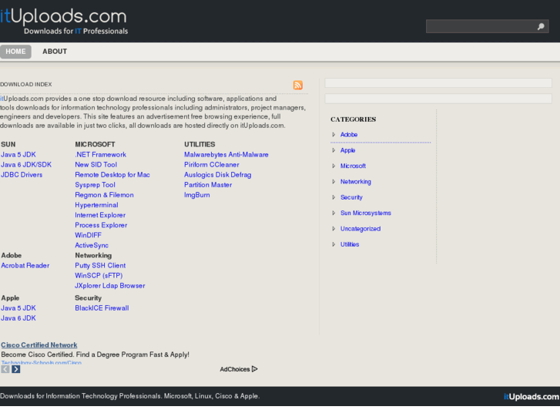Go to the ABOUT menu item
The width and height of the screenshot is (560, 420).
point(55,52)
